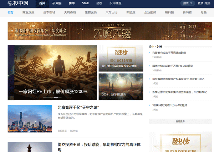Open the 会议 nav item
Image resolution: width=214 pixels, height=152 pixels.
point(99,3)
